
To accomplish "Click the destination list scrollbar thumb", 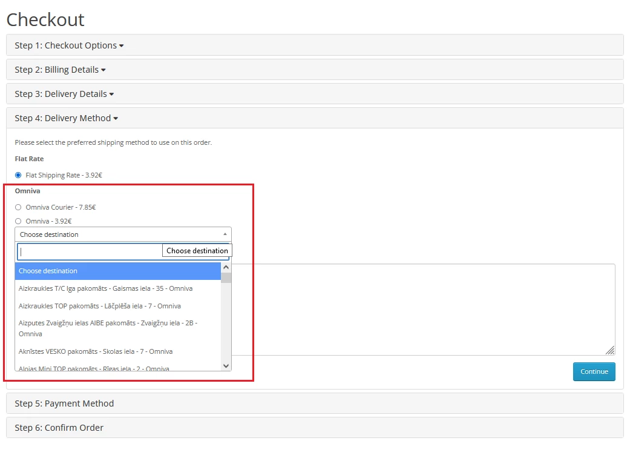I will tap(226, 278).
